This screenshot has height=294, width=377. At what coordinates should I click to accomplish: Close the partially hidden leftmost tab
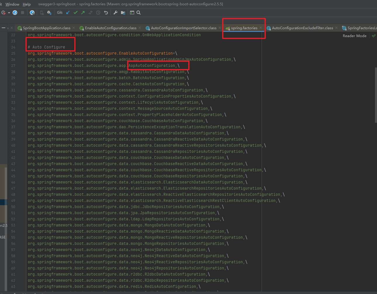(11, 28)
